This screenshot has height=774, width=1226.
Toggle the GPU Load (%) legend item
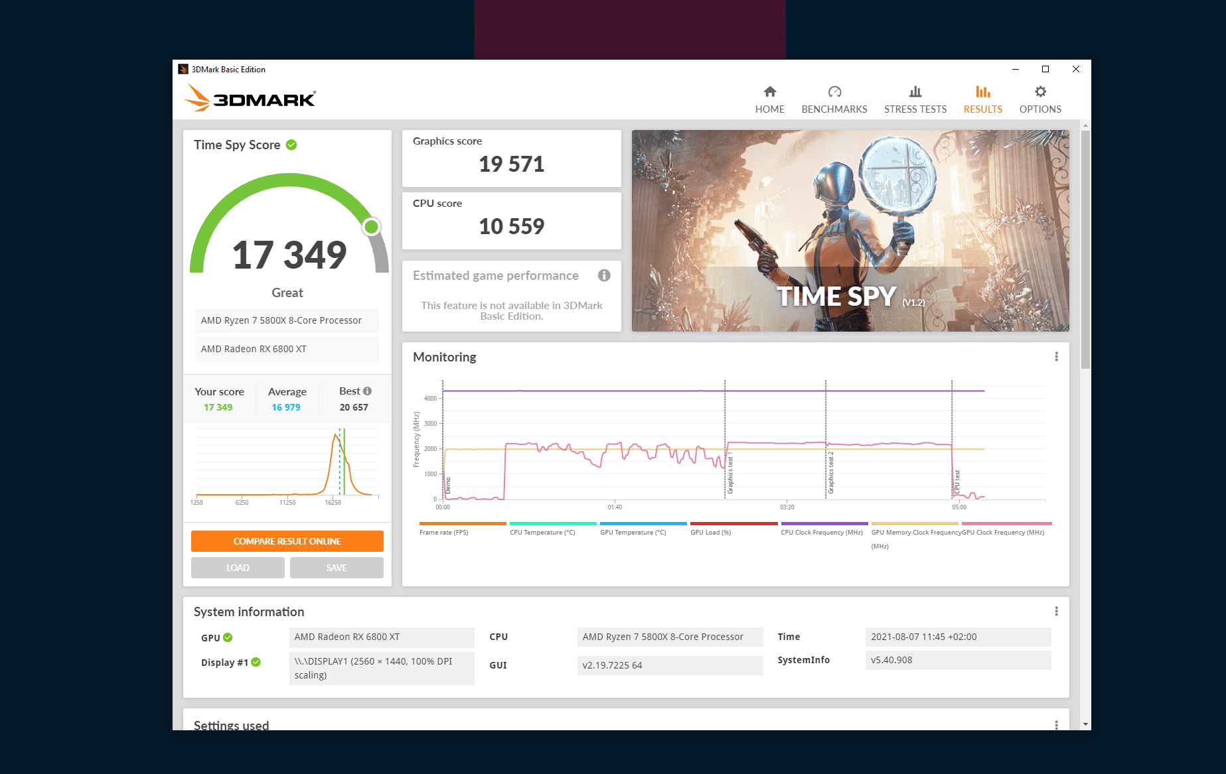pos(733,528)
